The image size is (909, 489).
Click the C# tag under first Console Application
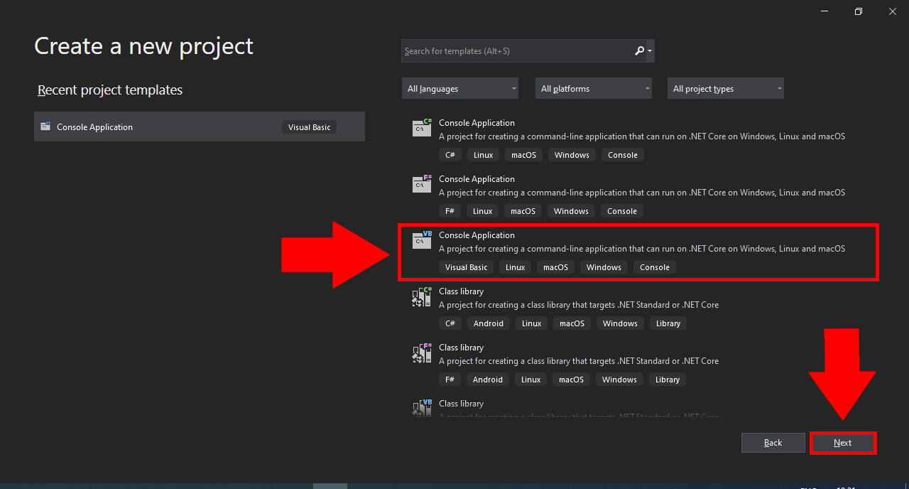pyautogui.click(x=450, y=155)
